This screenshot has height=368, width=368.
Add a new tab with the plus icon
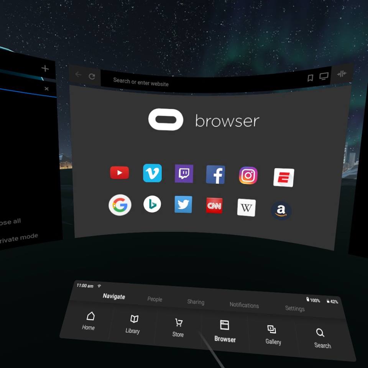coord(45,68)
